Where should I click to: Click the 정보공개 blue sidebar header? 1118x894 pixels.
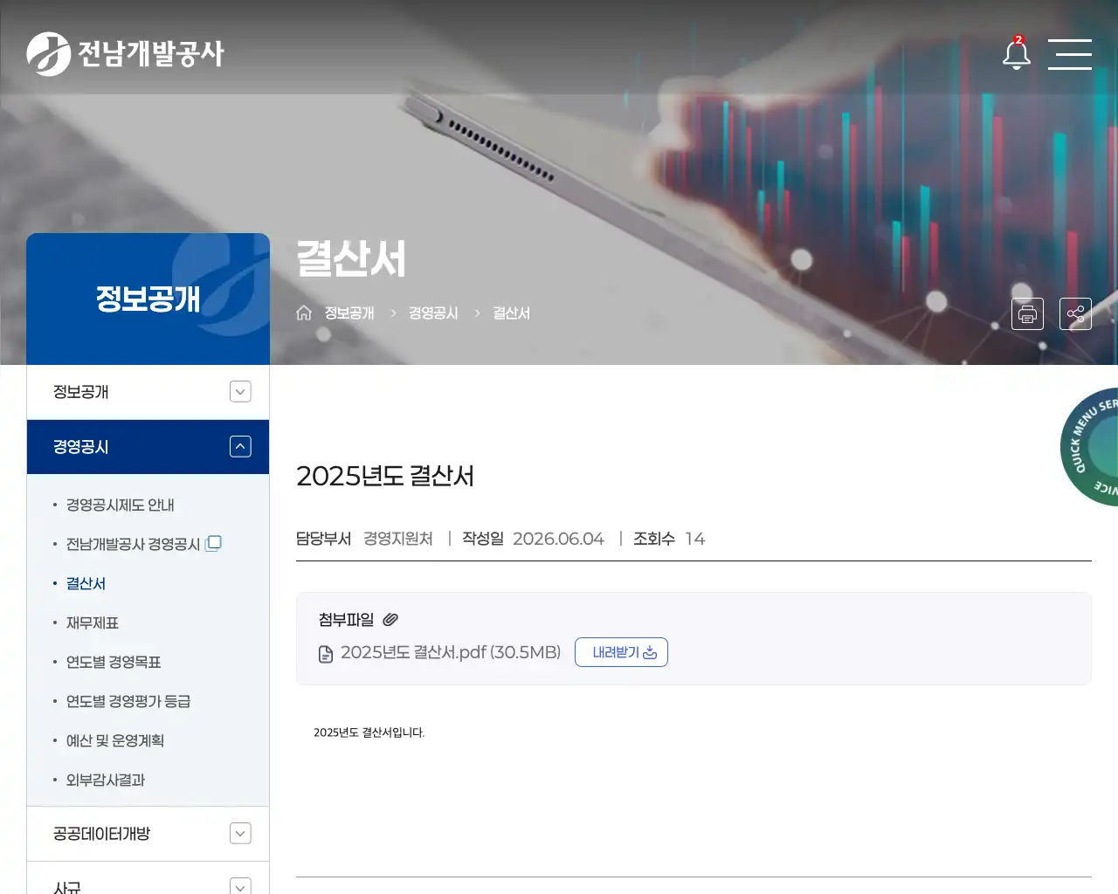(148, 299)
